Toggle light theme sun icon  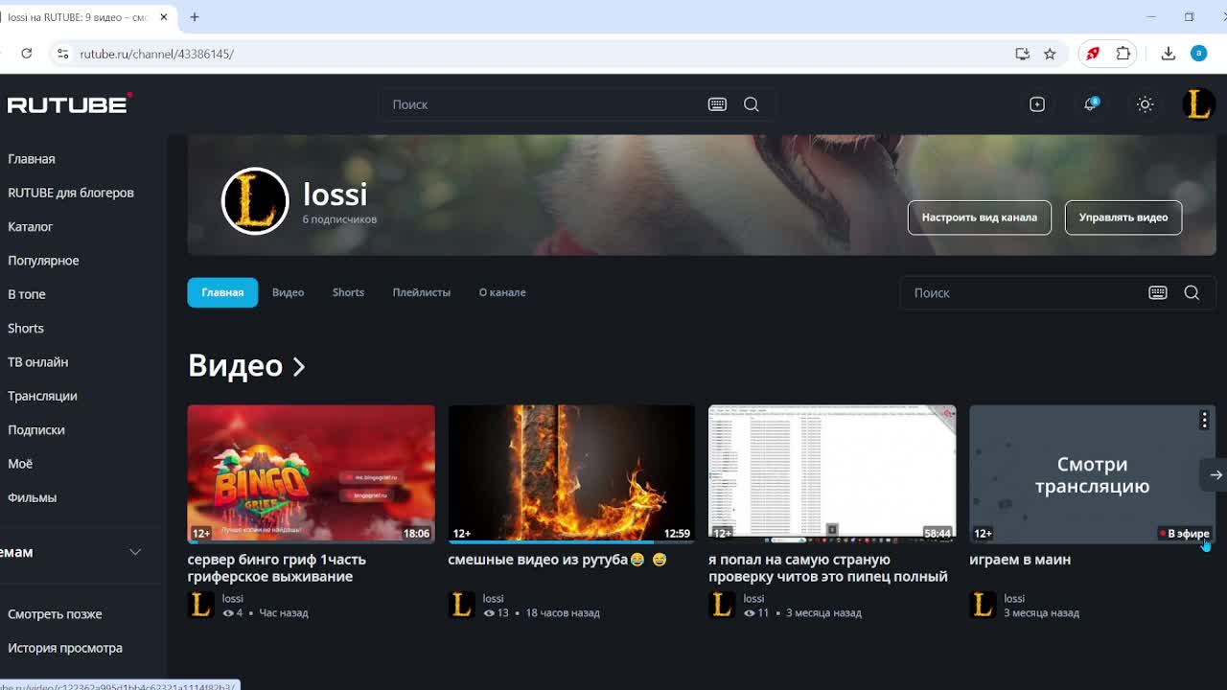click(x=1146, y=104)
